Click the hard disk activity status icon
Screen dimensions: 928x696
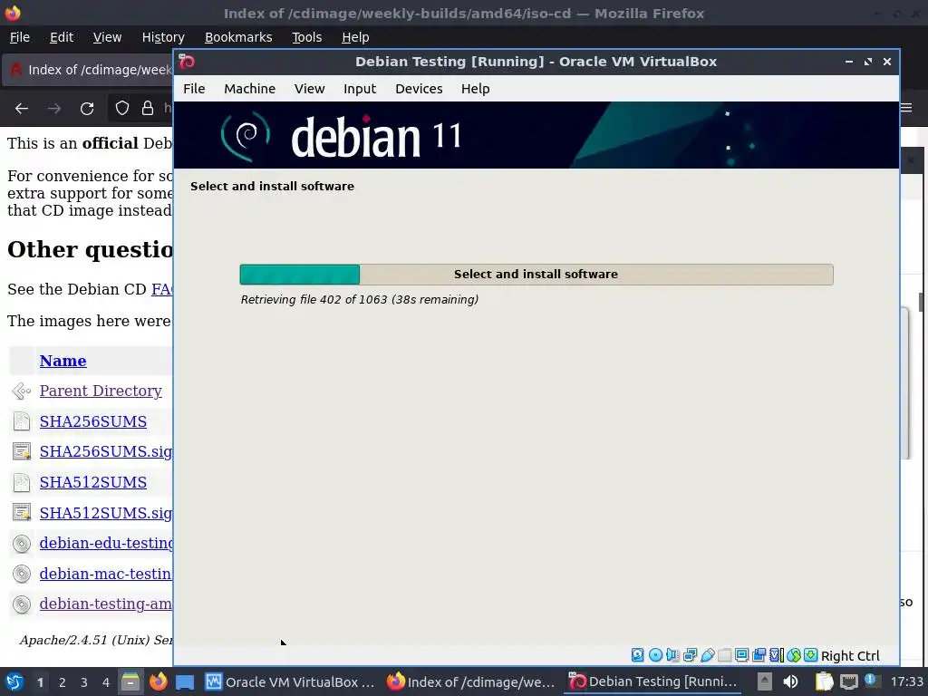point(637,655)
